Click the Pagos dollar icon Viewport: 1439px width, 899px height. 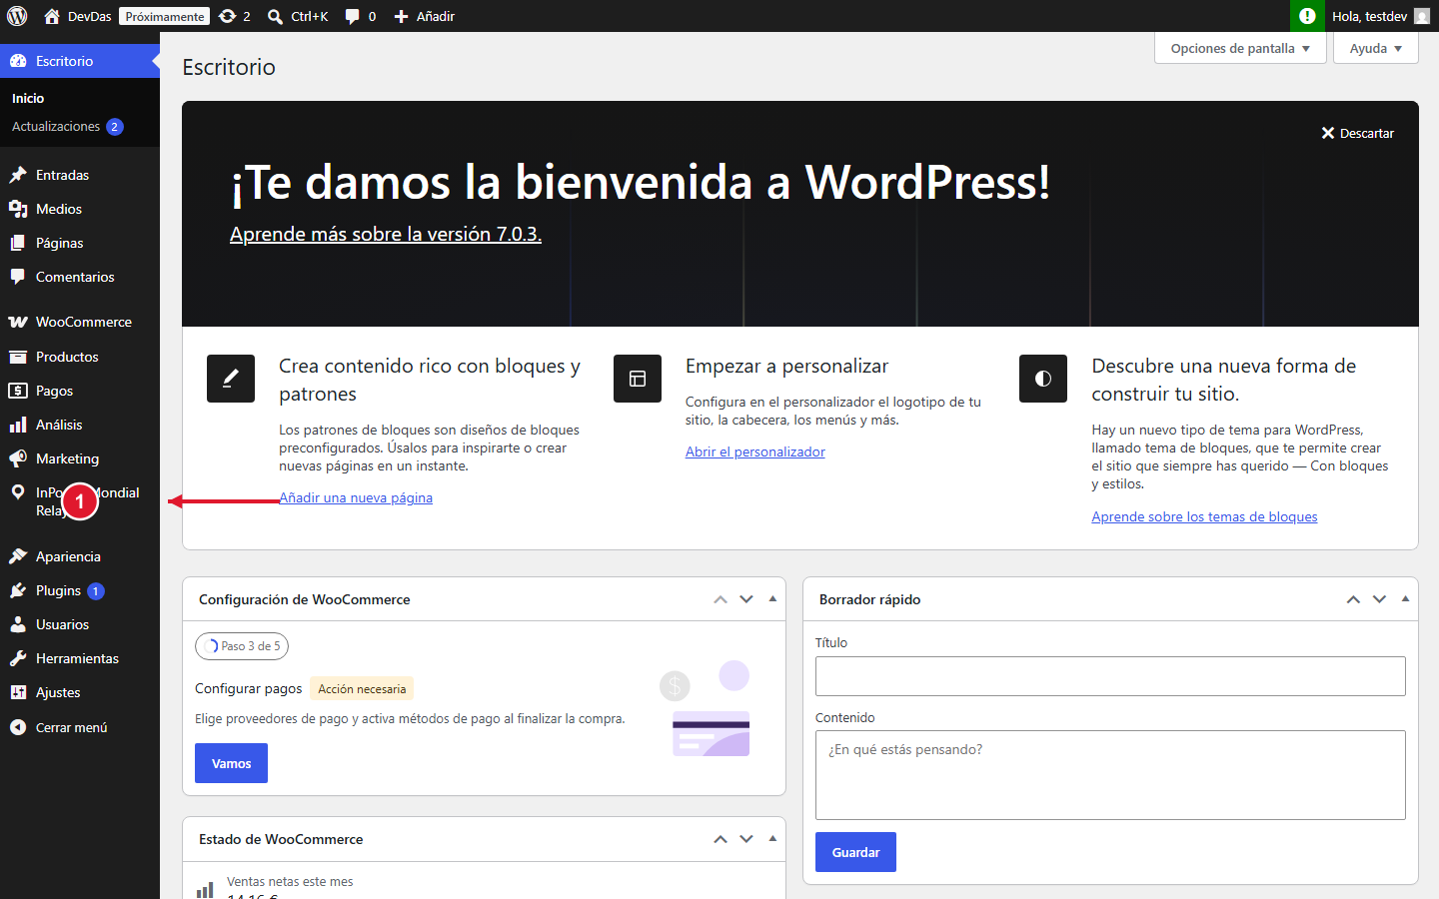[x=18, y=391]
